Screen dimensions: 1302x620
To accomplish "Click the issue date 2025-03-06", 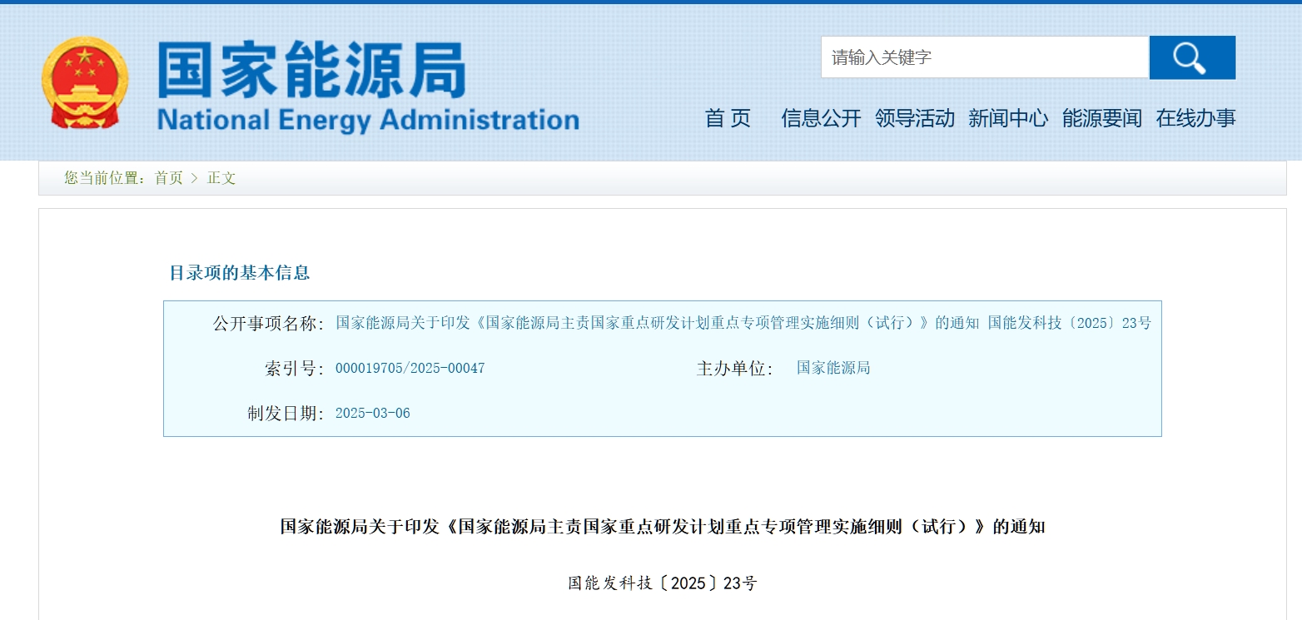I will tap(372, 413).
